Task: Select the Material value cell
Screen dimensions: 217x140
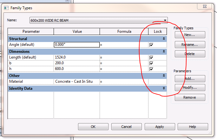Action: [76, 82]
